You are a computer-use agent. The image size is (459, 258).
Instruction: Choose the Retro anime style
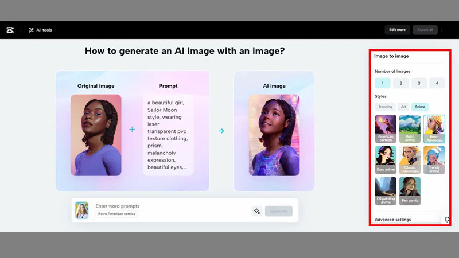coord(410,128)
